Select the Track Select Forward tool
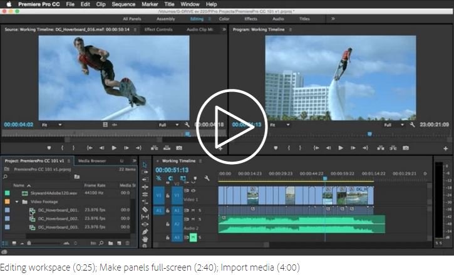The height and width of the screenshot is (275, 454). (x=145, y=172)
